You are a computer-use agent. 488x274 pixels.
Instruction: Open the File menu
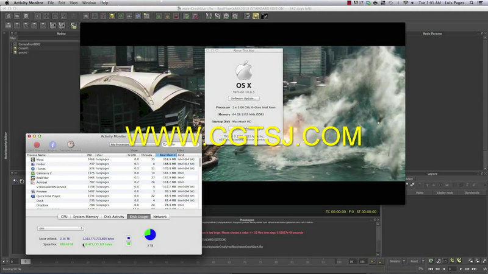pyautogui.click(x=51, y=3)
